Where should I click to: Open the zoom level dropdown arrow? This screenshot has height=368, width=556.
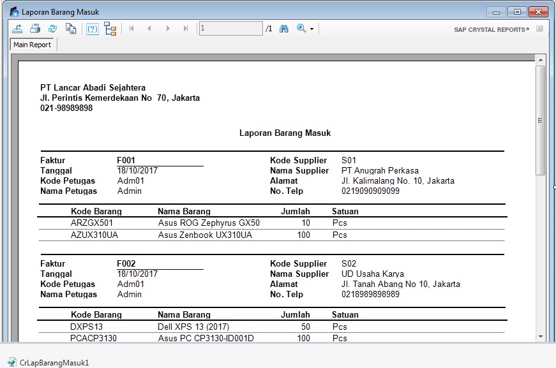tap(311, 29)
